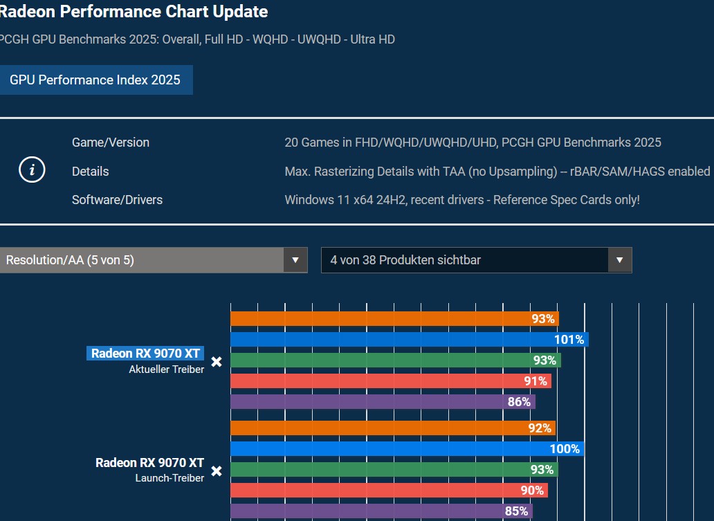This screenshot has height=521, width=714.
Task: Click the Max. Rasterizing Details text
Action: coord(497,171)
